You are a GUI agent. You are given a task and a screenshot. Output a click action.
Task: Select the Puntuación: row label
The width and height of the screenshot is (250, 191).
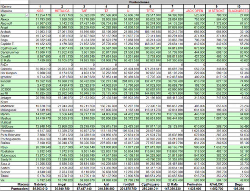click(20, 189)
